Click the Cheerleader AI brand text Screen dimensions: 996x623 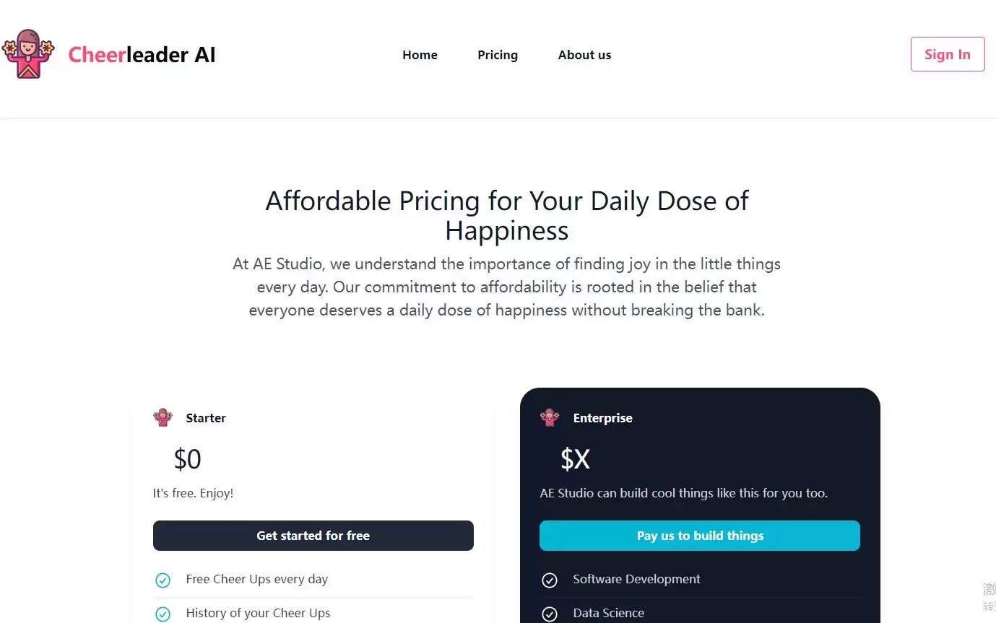click(142, 55)
